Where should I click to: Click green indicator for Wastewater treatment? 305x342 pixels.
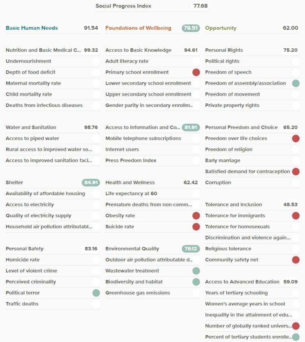(196, 271)
